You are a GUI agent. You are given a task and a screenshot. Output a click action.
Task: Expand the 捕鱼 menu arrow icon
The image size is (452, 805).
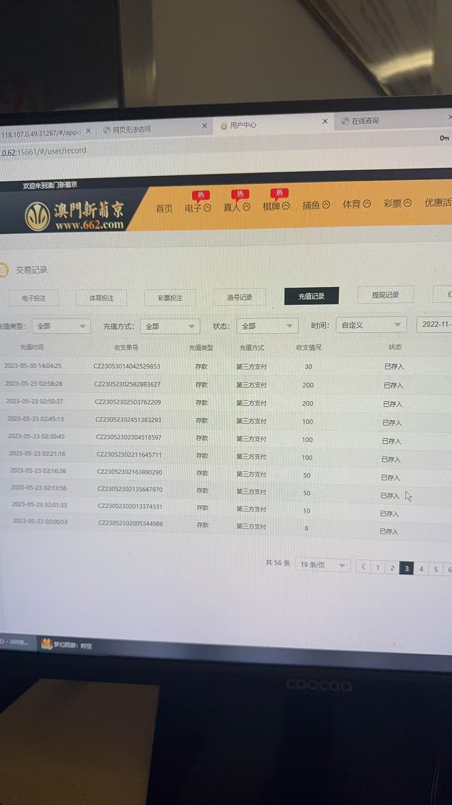pyautogui.click(x=326, y=205)
